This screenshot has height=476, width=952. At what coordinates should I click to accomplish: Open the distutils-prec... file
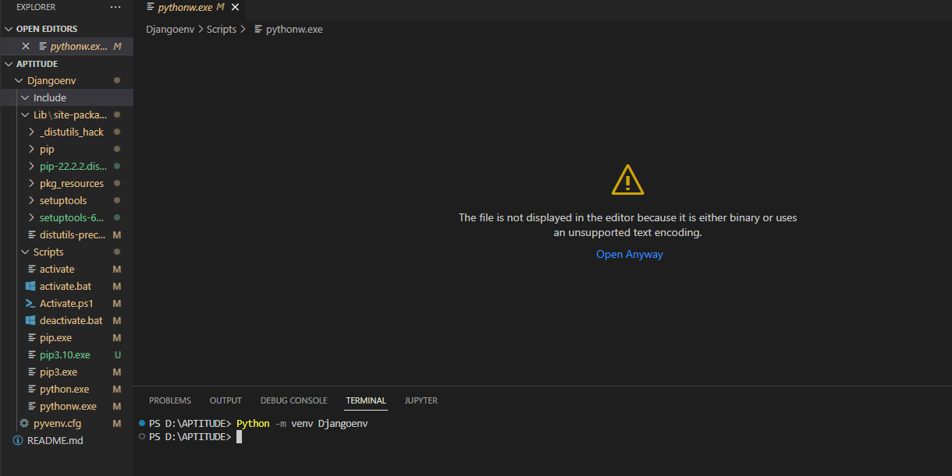pyautogui.click(x=71, y=234)
